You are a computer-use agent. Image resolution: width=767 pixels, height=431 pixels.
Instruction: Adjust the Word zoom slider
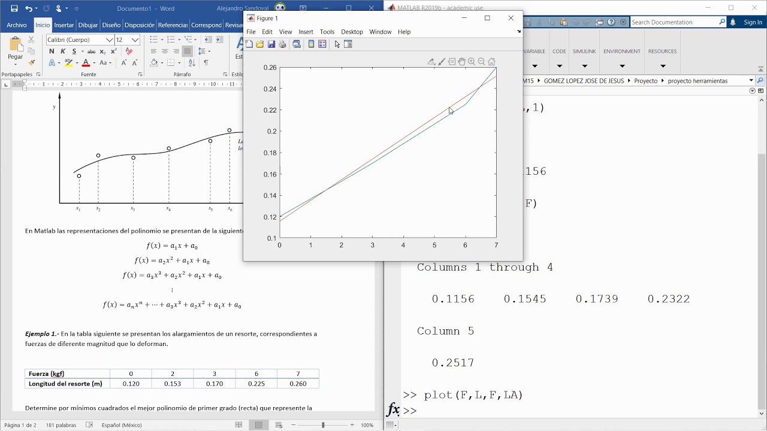(323, 425)
